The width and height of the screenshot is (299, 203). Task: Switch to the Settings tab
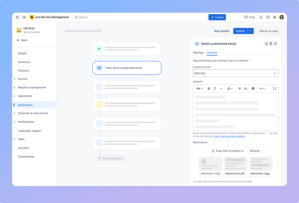click(198, 53)
